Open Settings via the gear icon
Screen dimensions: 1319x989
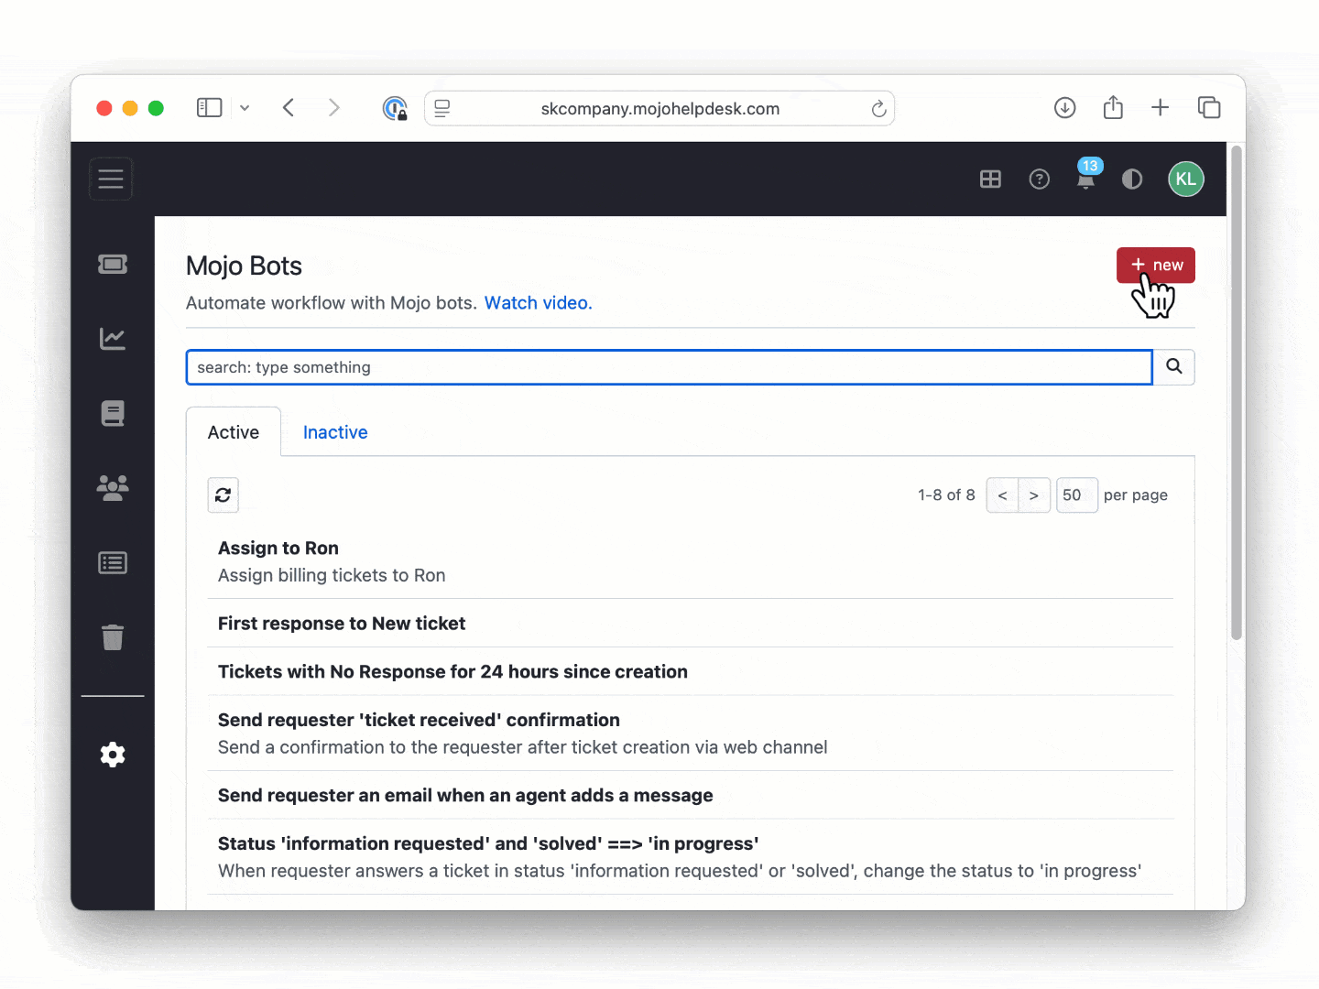coord(112,755)
